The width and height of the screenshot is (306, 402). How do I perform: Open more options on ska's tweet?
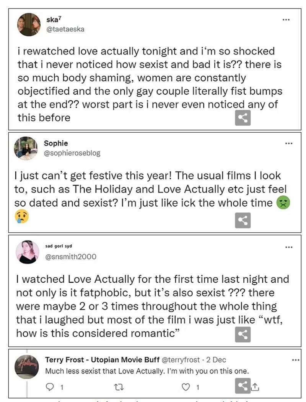tap(286, 20)
